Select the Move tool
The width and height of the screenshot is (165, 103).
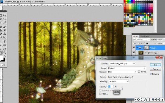(x=4, y=15)
